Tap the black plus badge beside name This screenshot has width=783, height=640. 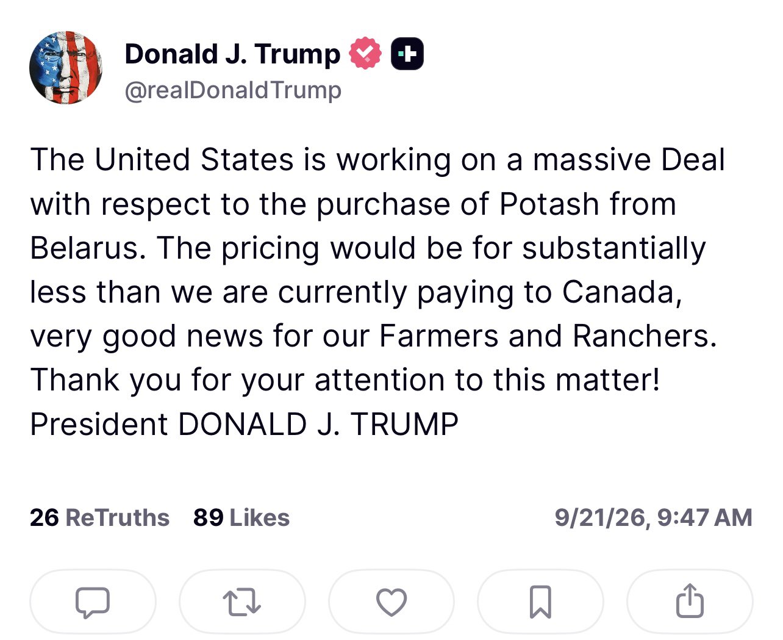(407, 54)
